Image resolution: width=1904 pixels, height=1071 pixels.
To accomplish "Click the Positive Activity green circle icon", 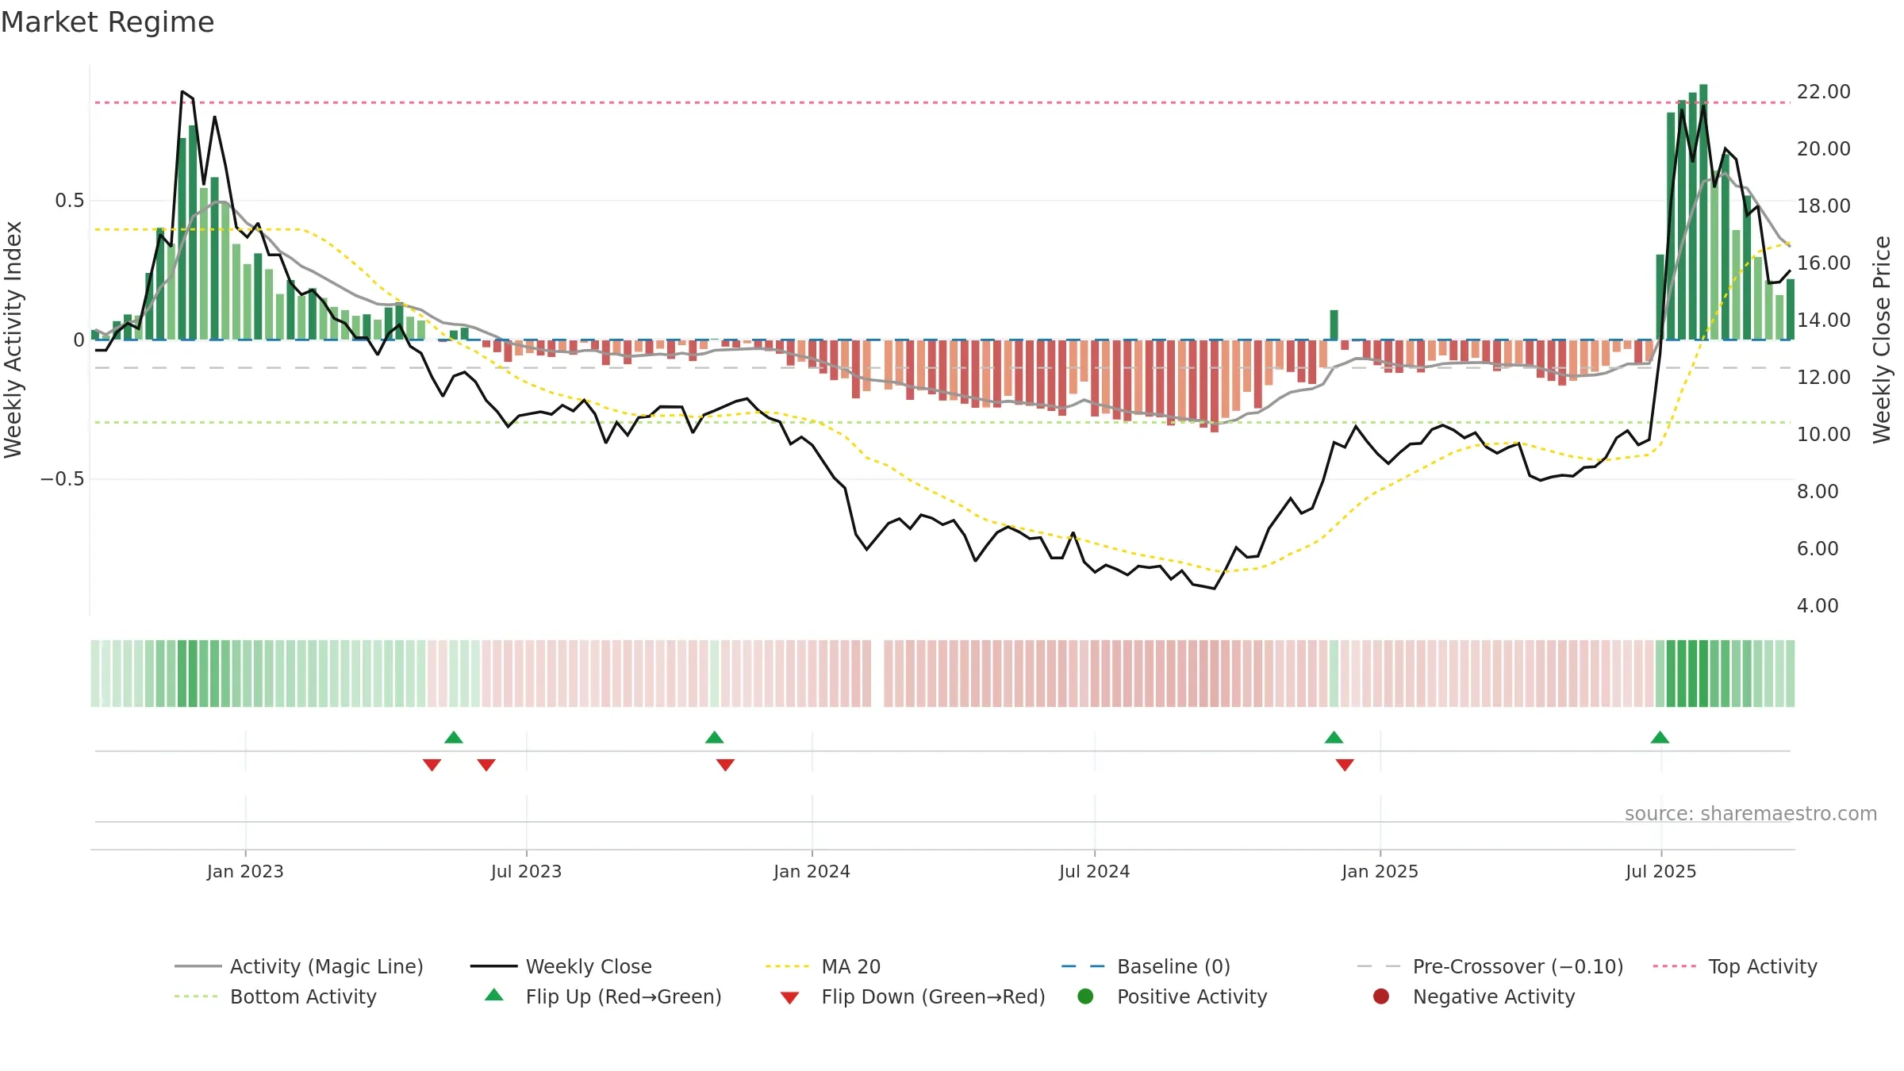I will 1085,996.
